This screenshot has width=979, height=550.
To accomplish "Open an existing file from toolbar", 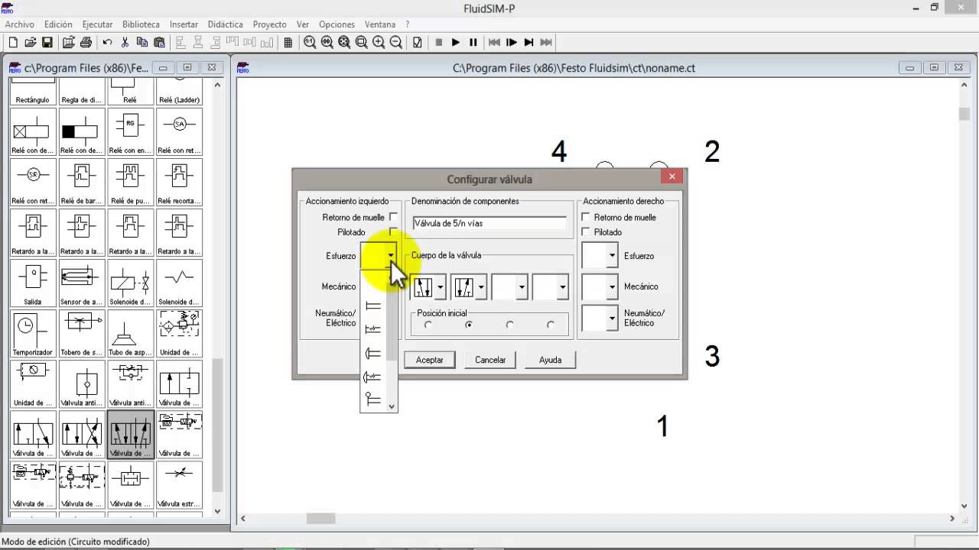I will pyautogui.click(x=31, y=43).
